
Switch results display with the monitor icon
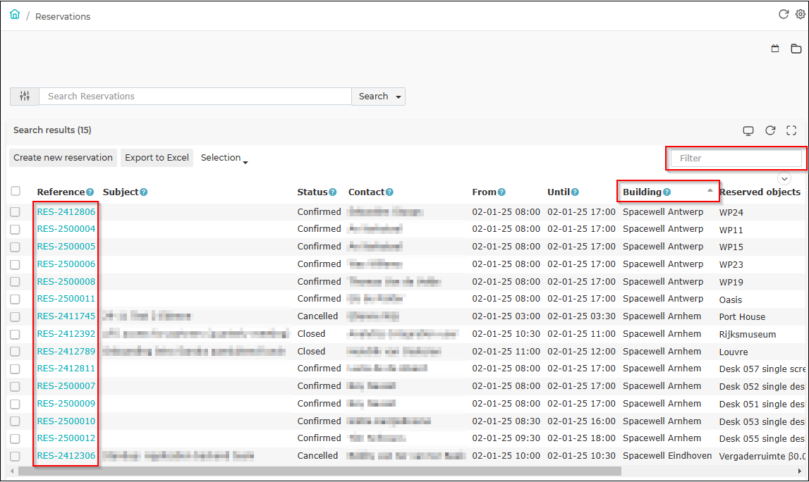click(x=748, y=130)
